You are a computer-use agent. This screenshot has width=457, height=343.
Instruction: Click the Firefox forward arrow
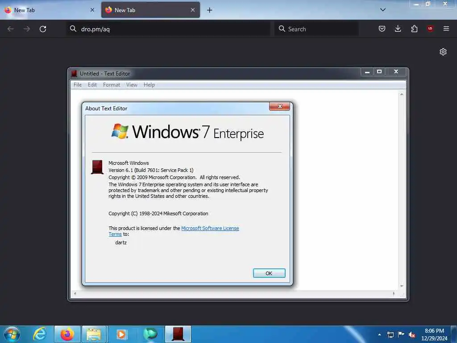[x=27, y=29]
